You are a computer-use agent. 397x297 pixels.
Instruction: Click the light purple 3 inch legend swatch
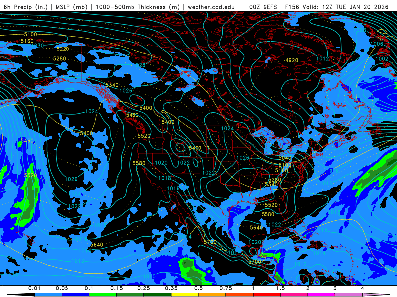[349, 295]
